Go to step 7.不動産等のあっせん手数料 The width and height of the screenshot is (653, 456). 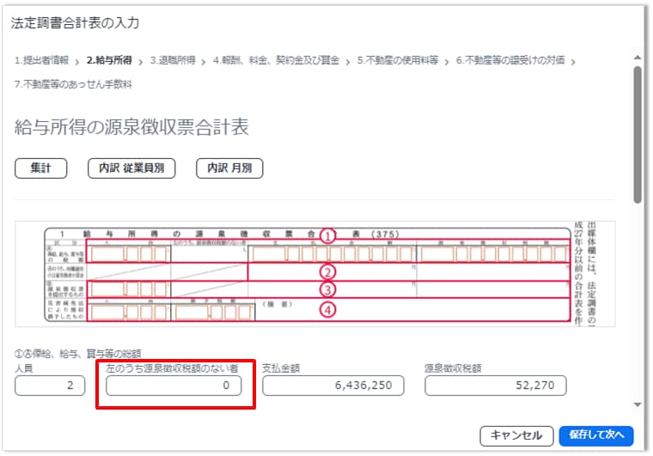pos(73,84)
